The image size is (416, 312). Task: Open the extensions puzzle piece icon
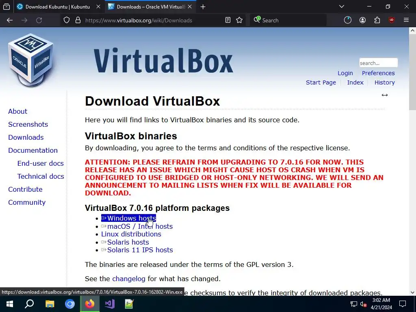tap(377, 20)
